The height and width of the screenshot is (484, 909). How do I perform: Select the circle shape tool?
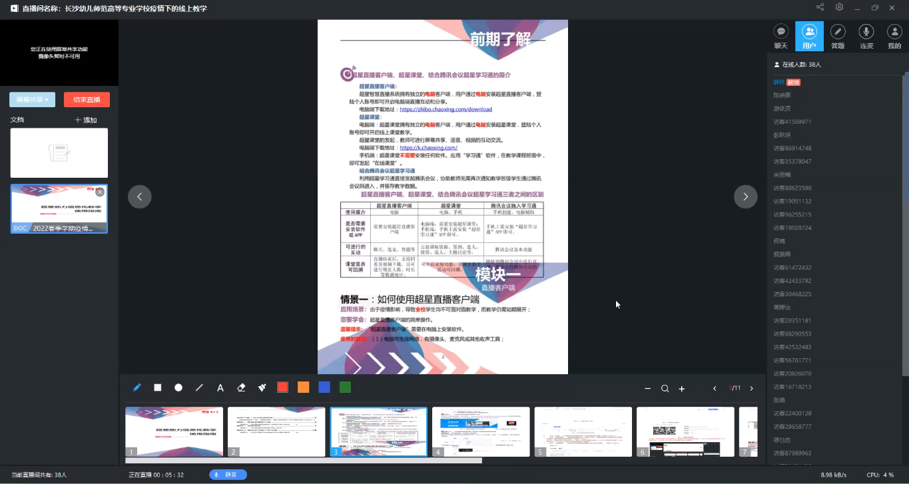click(178, 387)
